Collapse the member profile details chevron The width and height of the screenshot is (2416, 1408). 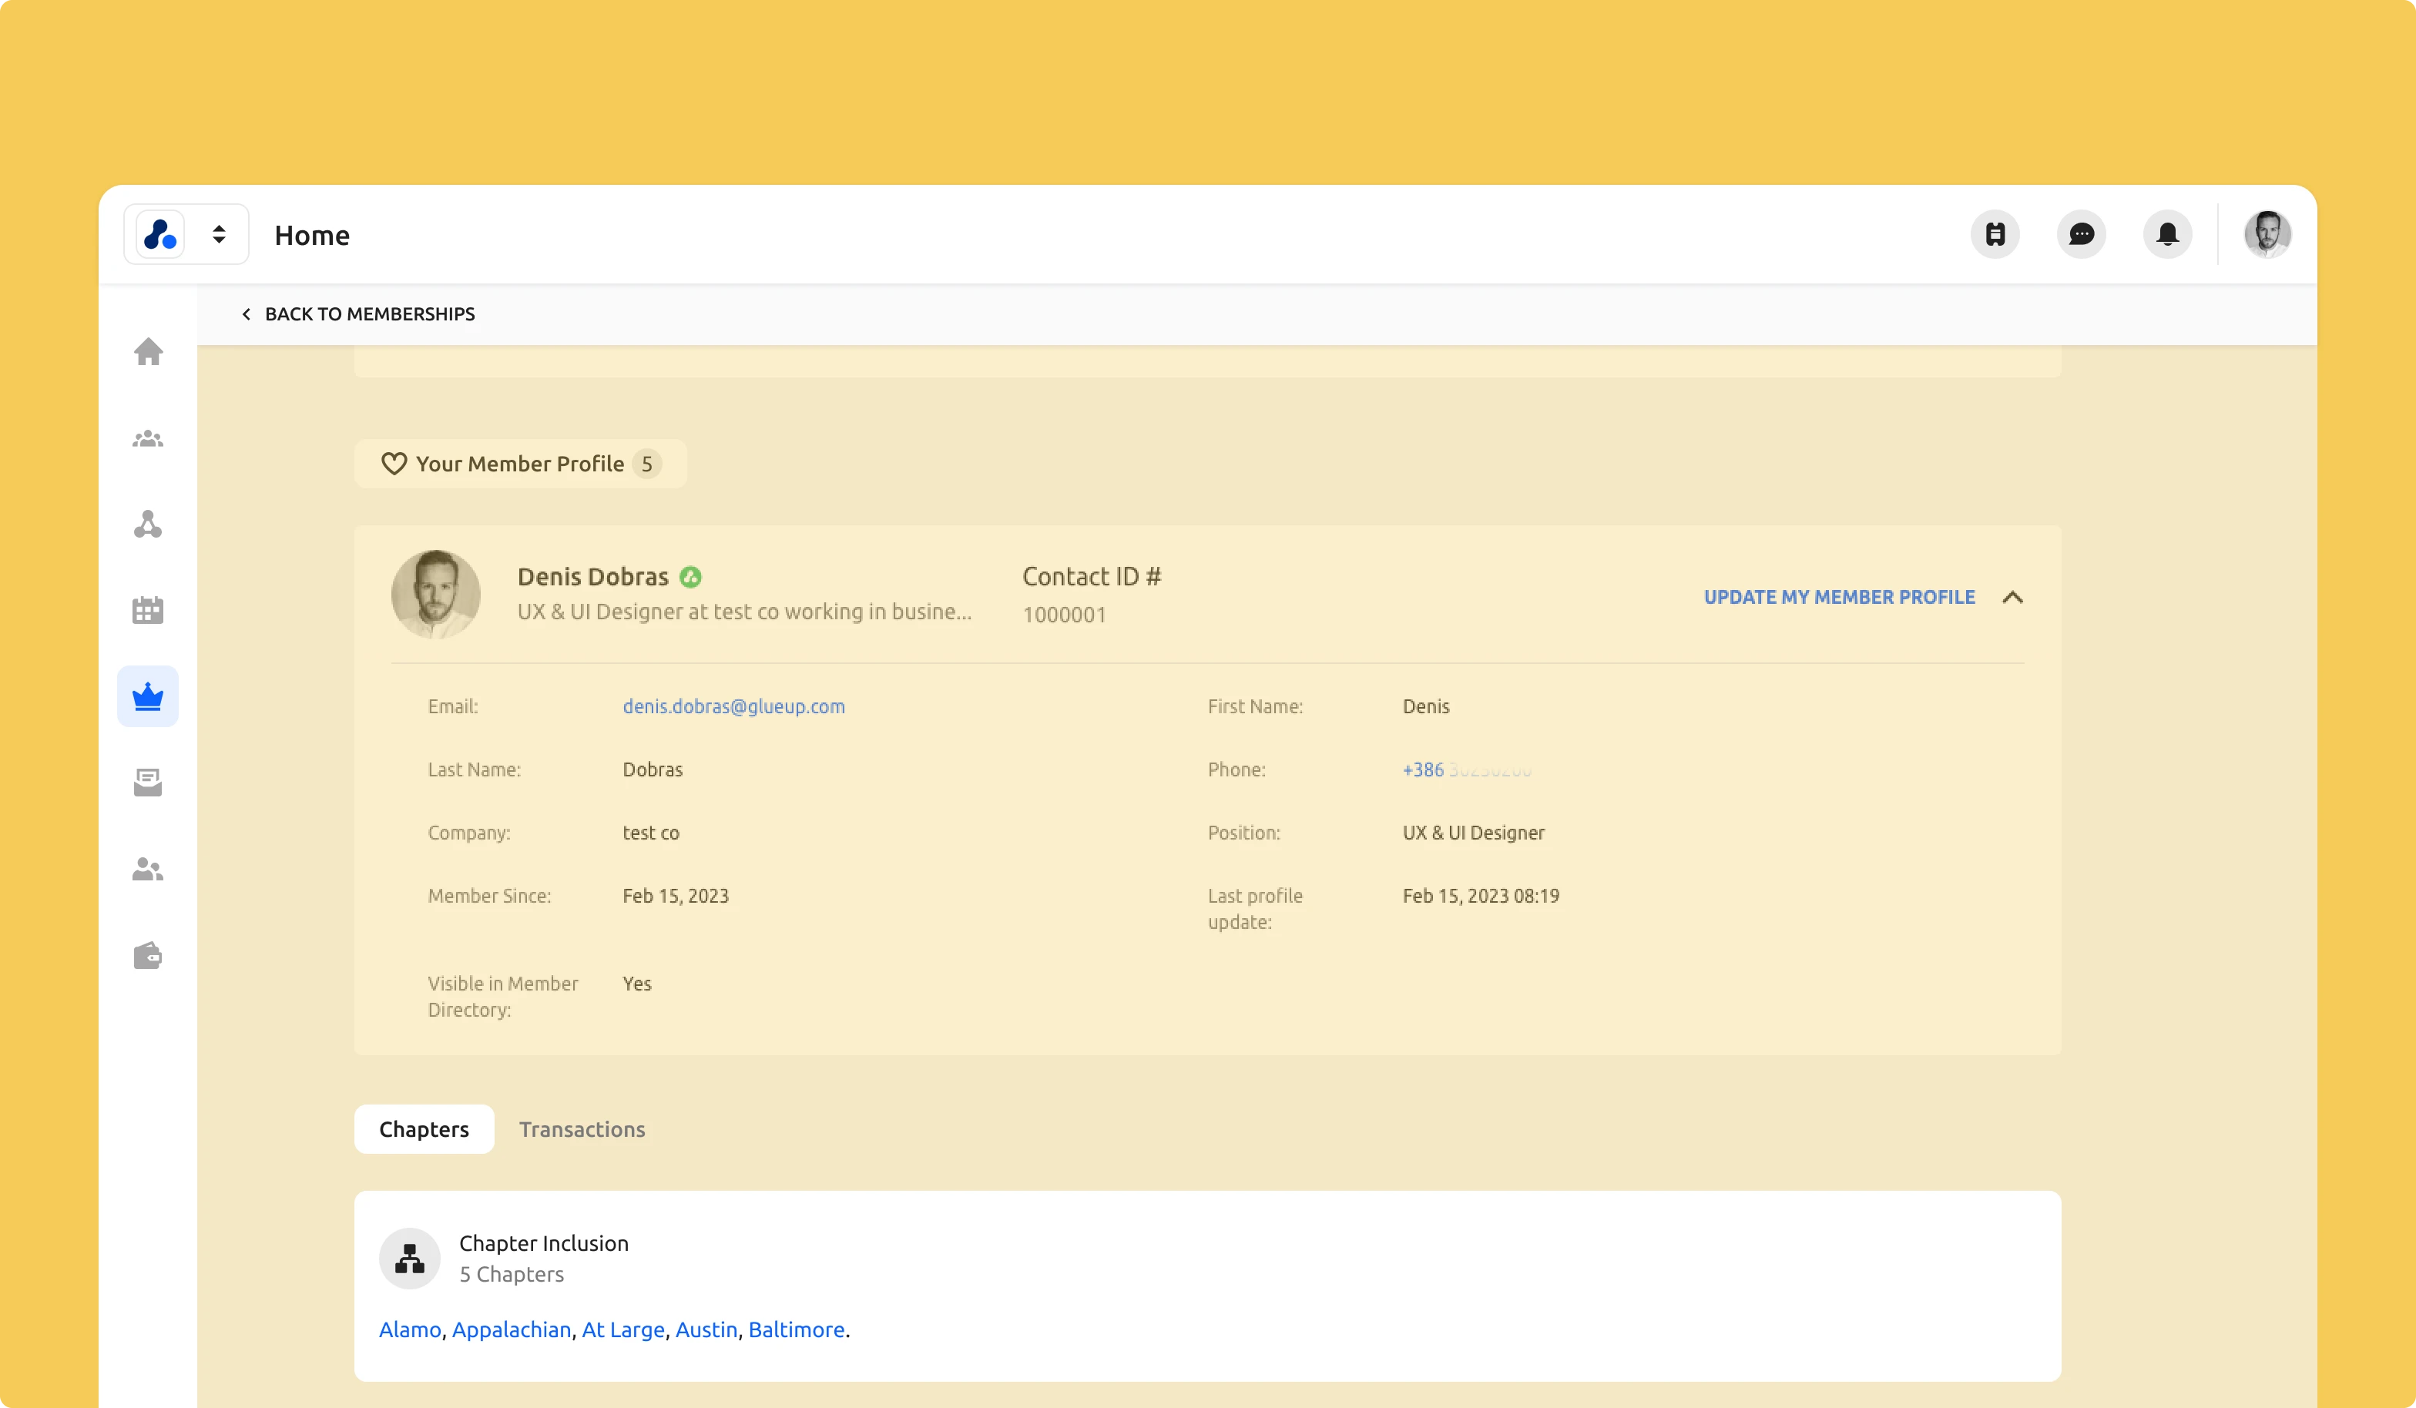coord(2012,597)
